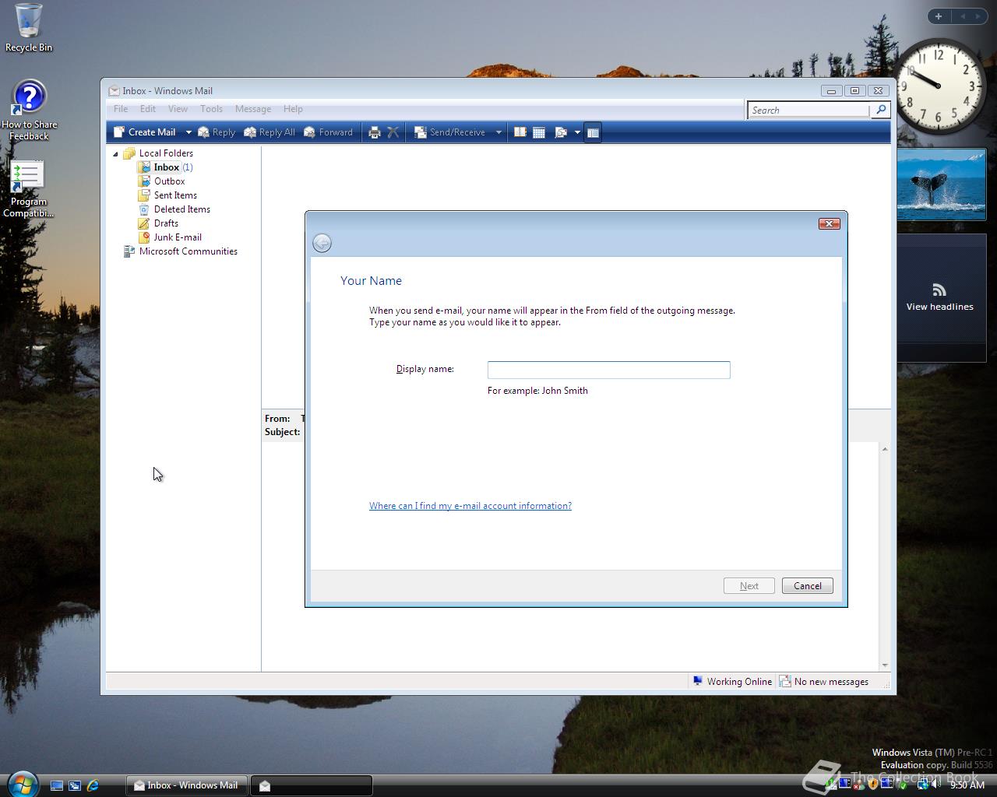997x797 pixels.
Task: Open the Windows Calendar toolbar icon
Action: point(539,132)
